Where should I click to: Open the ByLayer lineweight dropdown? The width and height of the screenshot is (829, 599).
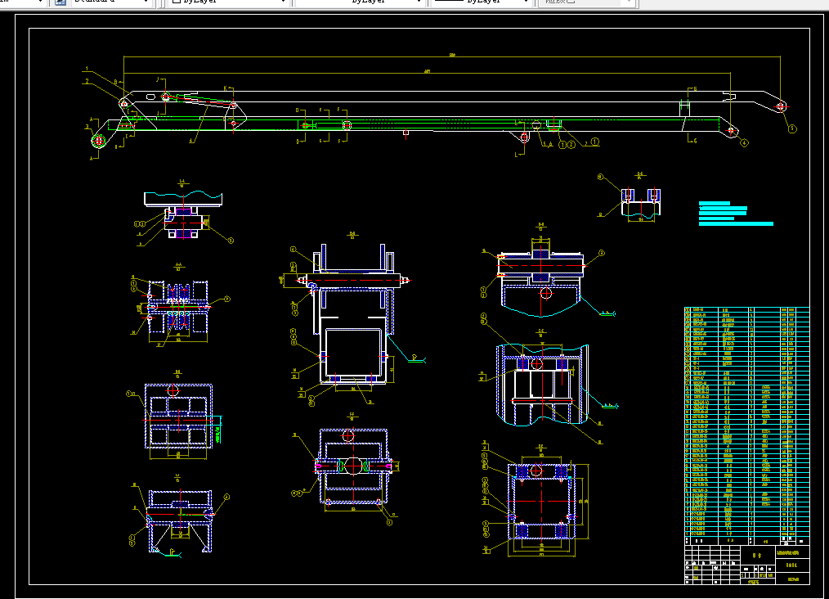[481, 2]
